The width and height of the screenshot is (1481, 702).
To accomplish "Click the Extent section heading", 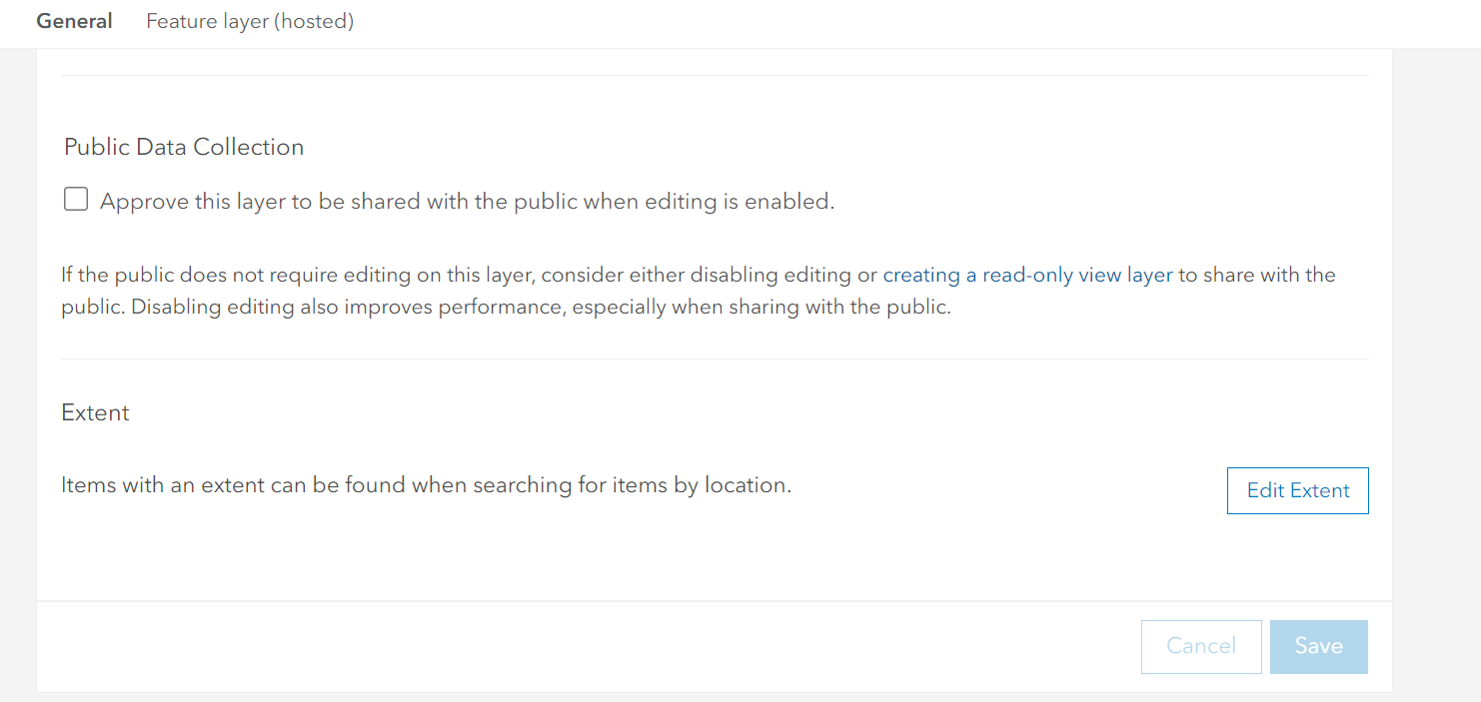I will tap(96, 412).
